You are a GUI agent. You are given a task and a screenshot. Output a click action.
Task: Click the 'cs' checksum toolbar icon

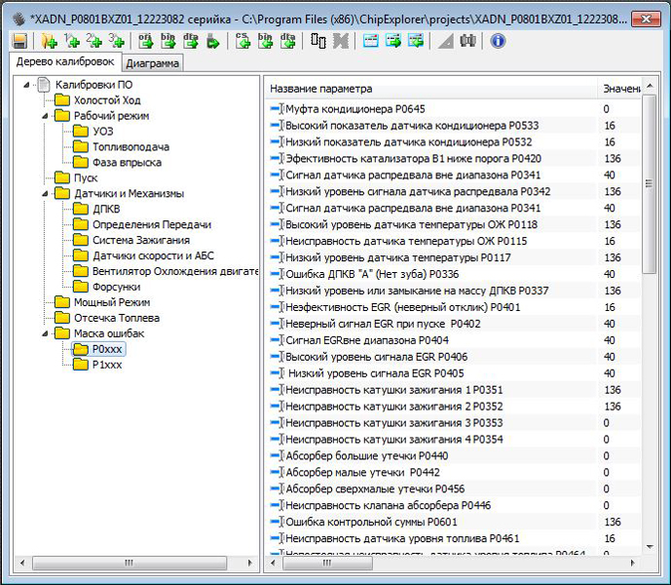(243, 40)
